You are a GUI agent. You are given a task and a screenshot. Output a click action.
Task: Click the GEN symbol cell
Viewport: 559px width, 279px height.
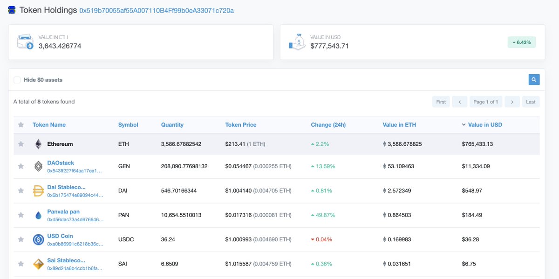tap(124, 166)
